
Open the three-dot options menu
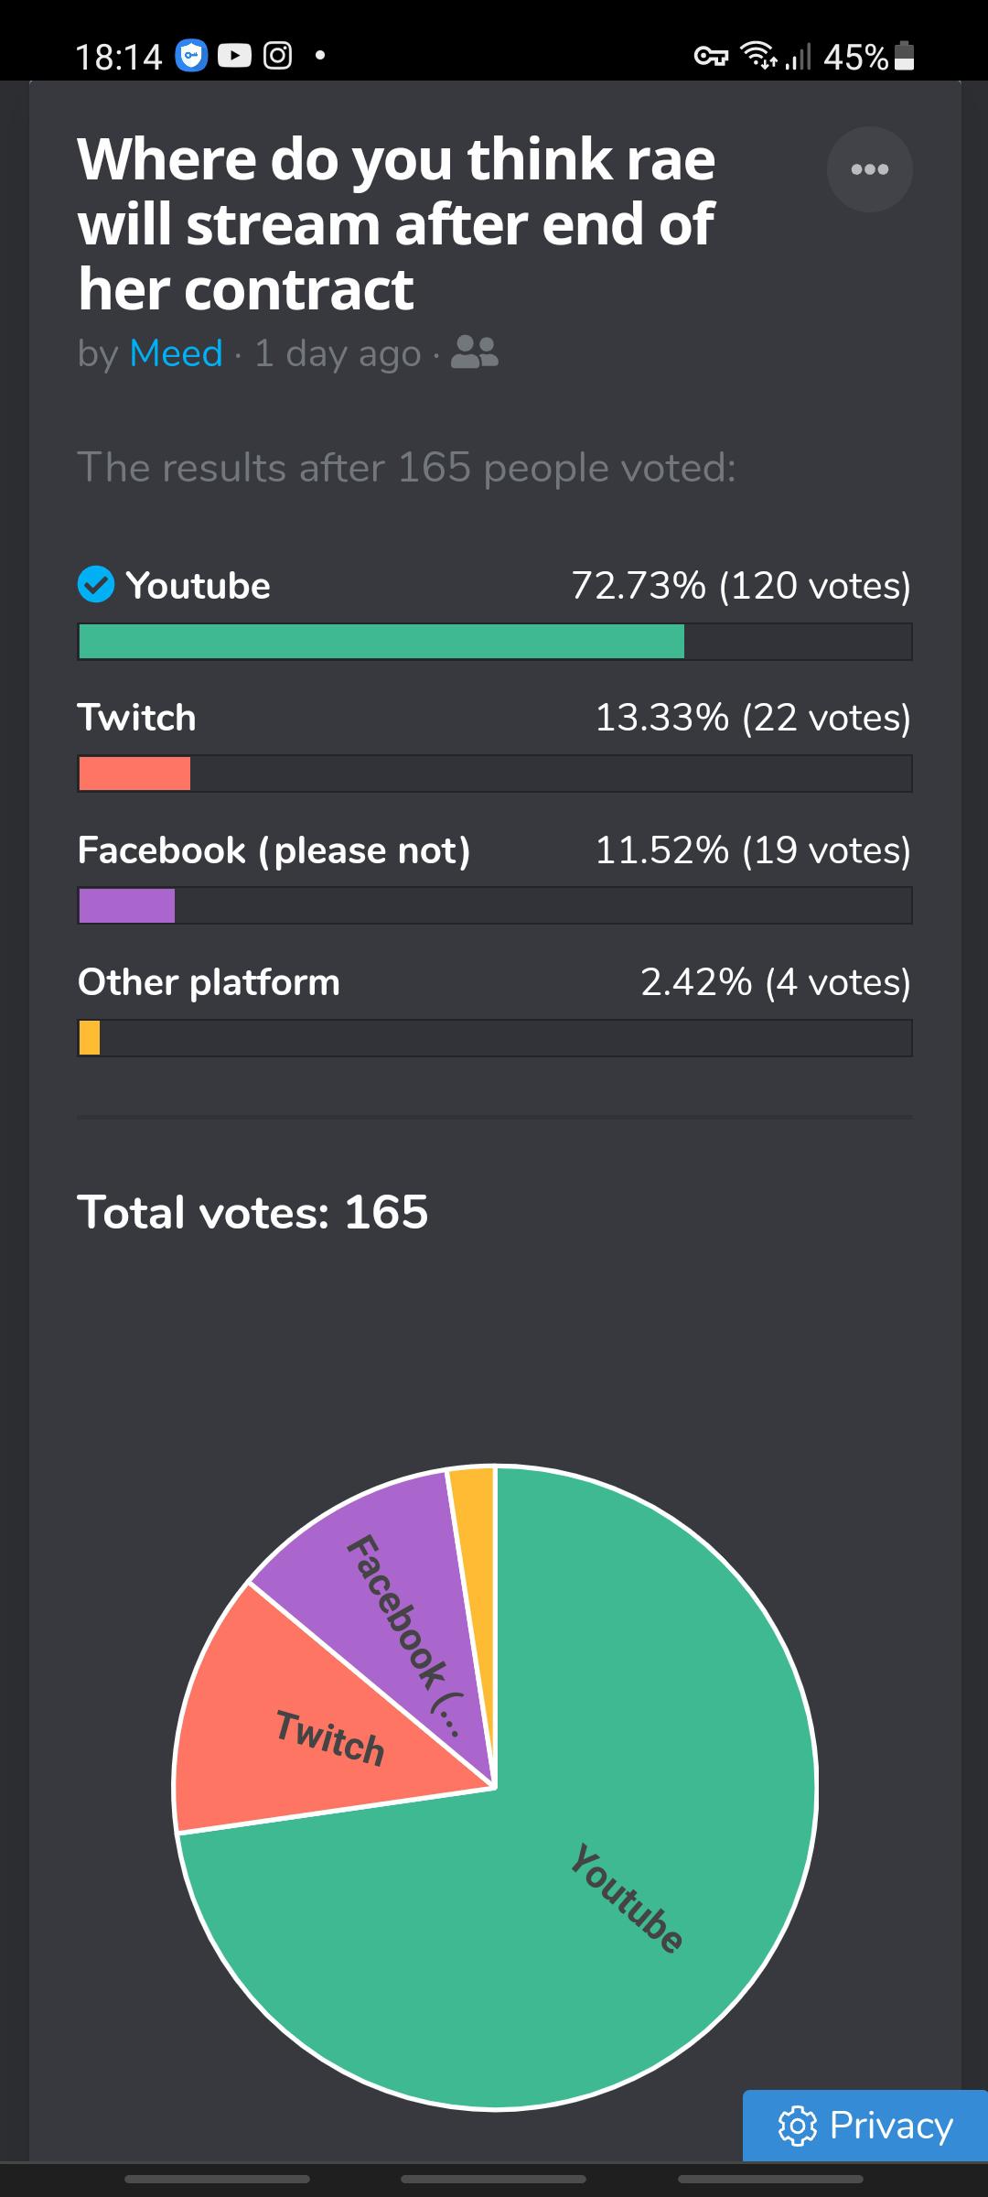[x=869, y=169]
